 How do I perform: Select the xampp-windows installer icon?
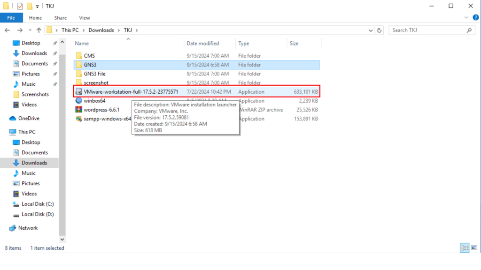79,119
